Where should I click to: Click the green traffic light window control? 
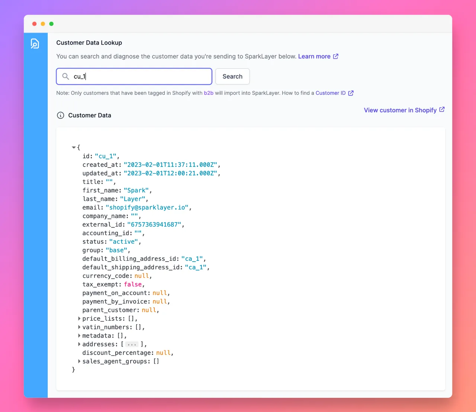tap(51, 23)
